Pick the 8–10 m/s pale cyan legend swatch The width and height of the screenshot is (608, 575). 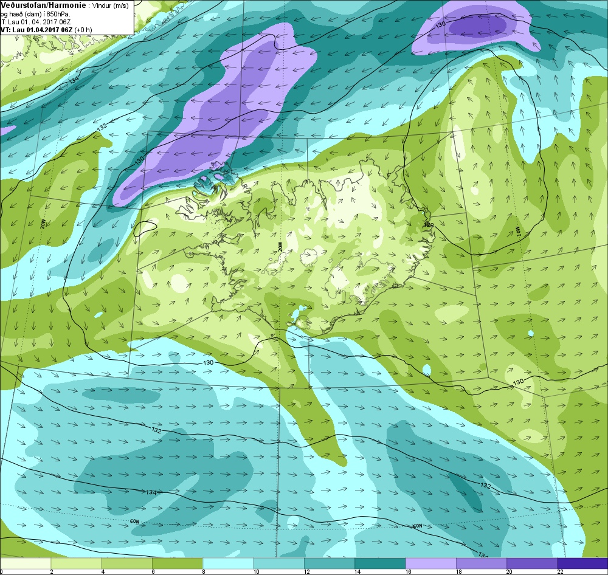(228, 563)
